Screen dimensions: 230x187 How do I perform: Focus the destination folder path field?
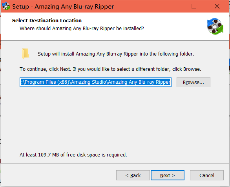[x=95, y=82]
